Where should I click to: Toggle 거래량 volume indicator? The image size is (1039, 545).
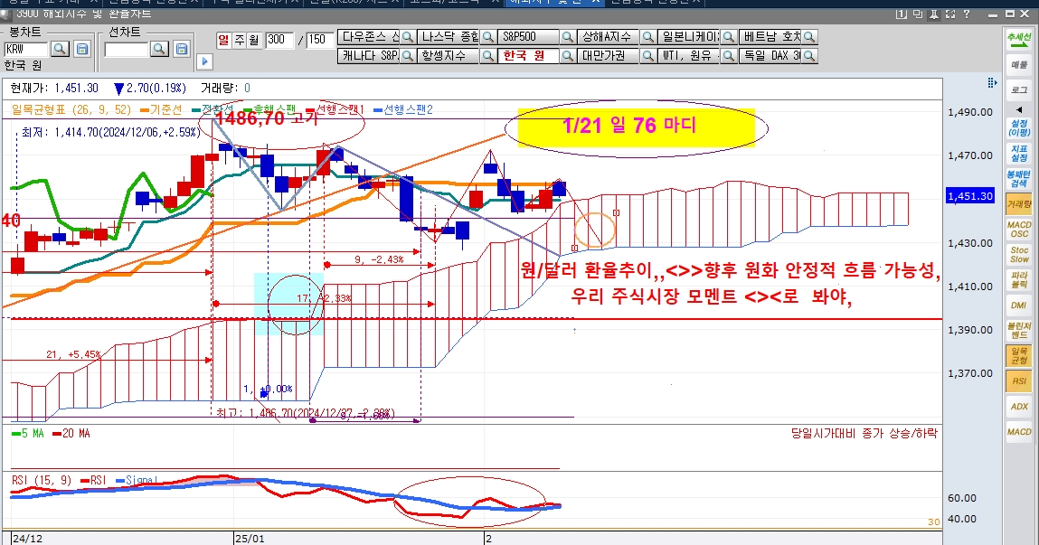click(x=1019, y=204)
